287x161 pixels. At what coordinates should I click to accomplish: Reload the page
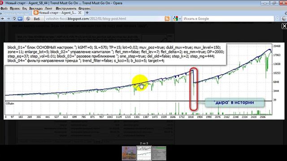pos(14,19)
